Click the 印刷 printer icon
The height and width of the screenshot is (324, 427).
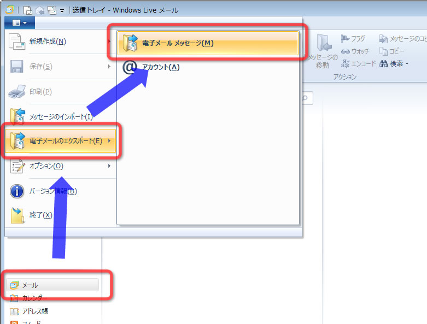pyautogui.click(x=17, y=91)
